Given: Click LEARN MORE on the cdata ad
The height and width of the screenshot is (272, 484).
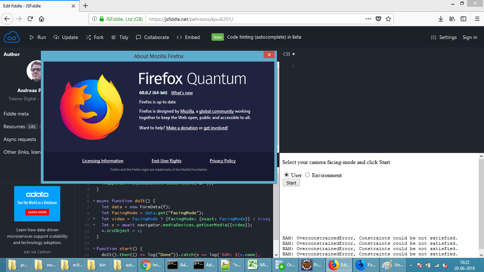Looking at the screenshot, I should click(x=37, y=212).
